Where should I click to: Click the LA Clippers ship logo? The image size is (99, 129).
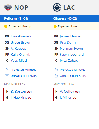57,7
